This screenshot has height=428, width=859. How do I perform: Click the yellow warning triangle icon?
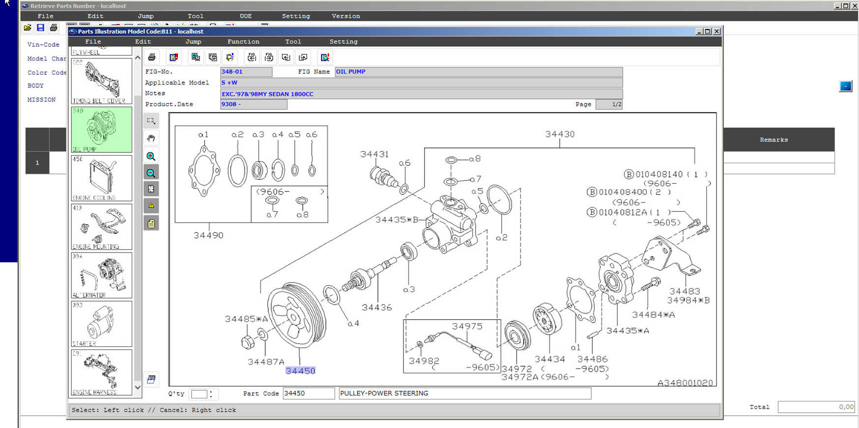tap(151, 206)
